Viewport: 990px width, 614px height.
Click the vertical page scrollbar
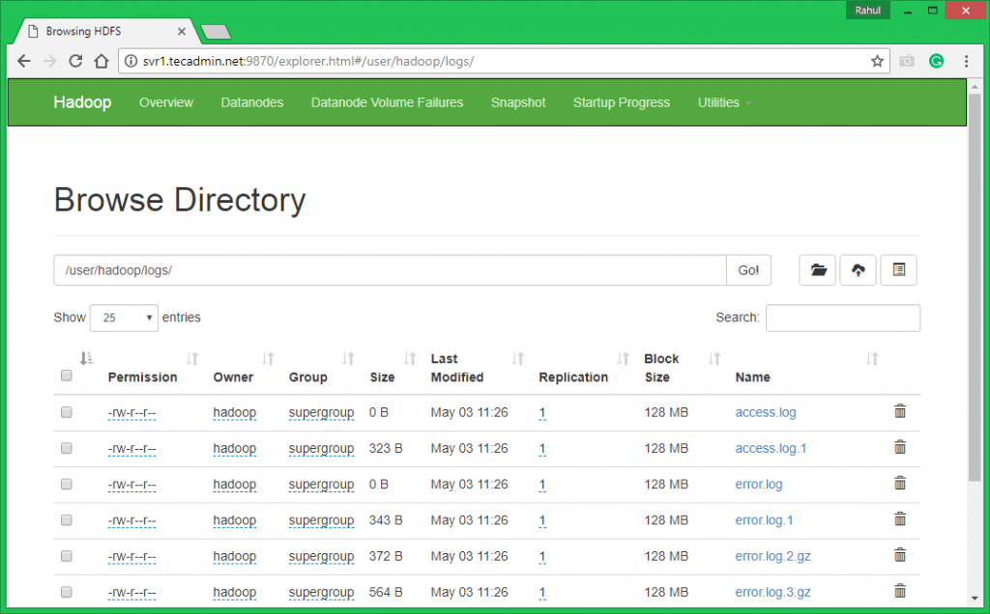(x=975, y=290)
